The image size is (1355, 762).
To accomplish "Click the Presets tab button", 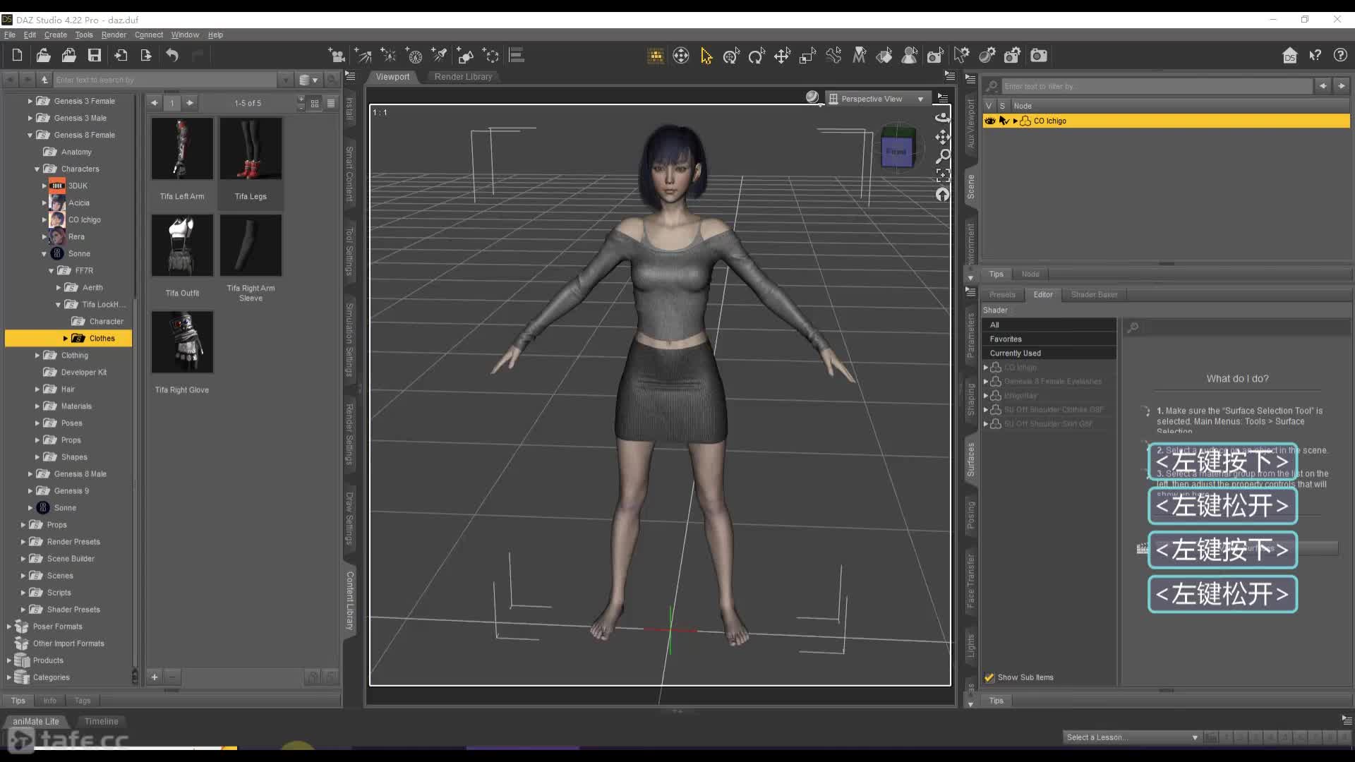I will pos(1001,294).
